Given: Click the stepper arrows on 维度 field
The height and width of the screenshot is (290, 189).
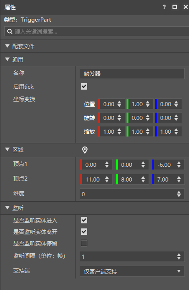Looking at the screenshot, I should (178, 194).
